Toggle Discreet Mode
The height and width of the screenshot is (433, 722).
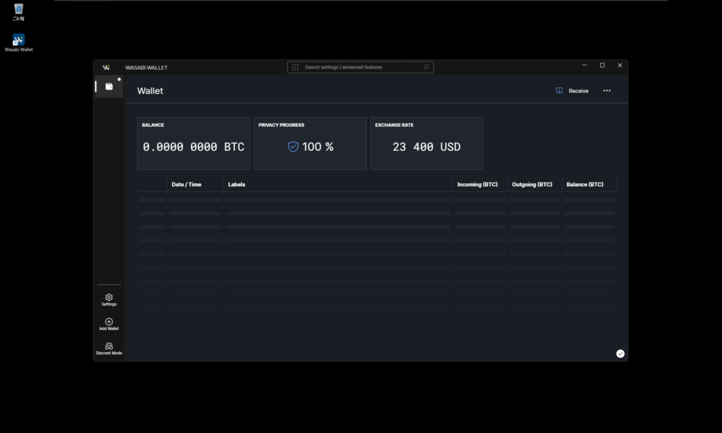coord(109,348)
